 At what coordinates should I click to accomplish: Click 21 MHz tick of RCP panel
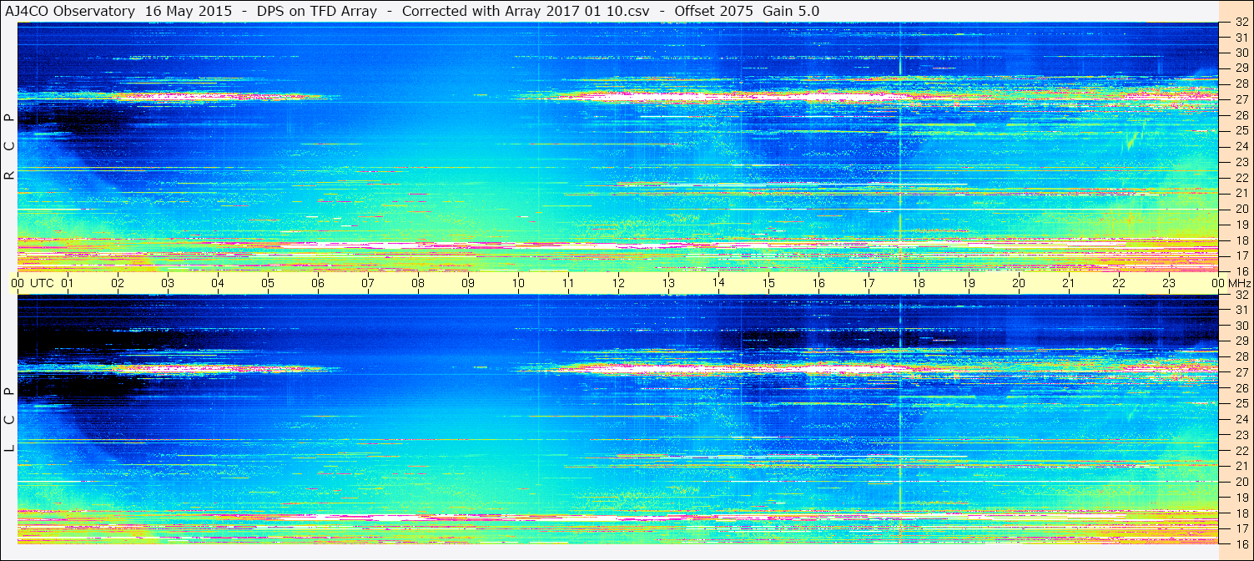click(1241, 193)
